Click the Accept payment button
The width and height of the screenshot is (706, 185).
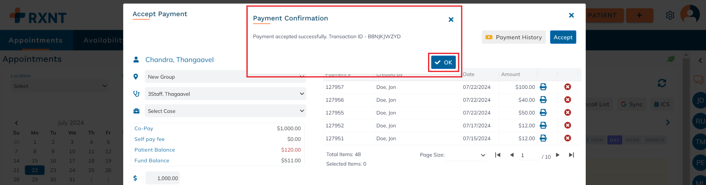tap(563, 37)
